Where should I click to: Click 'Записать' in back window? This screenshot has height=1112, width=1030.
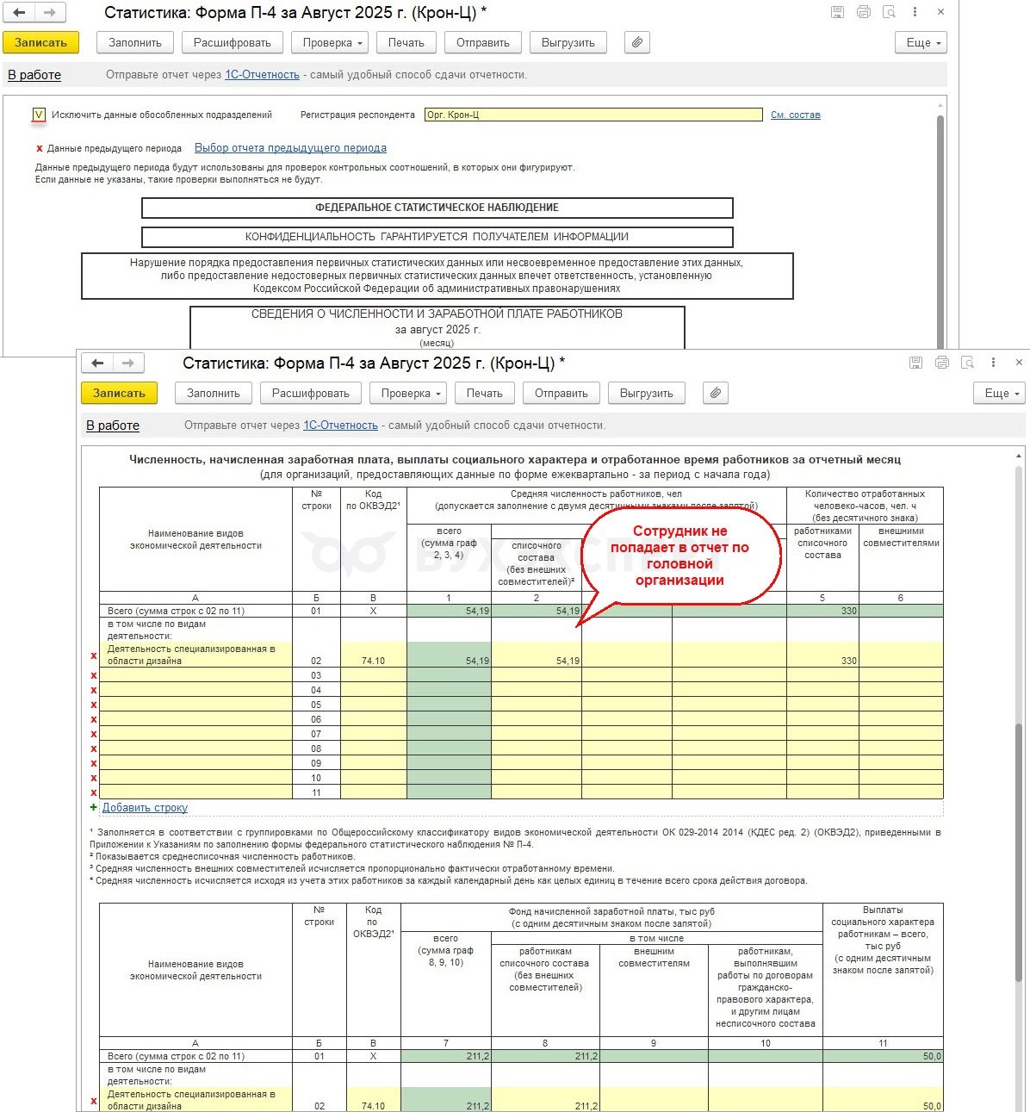coord(40,42)
